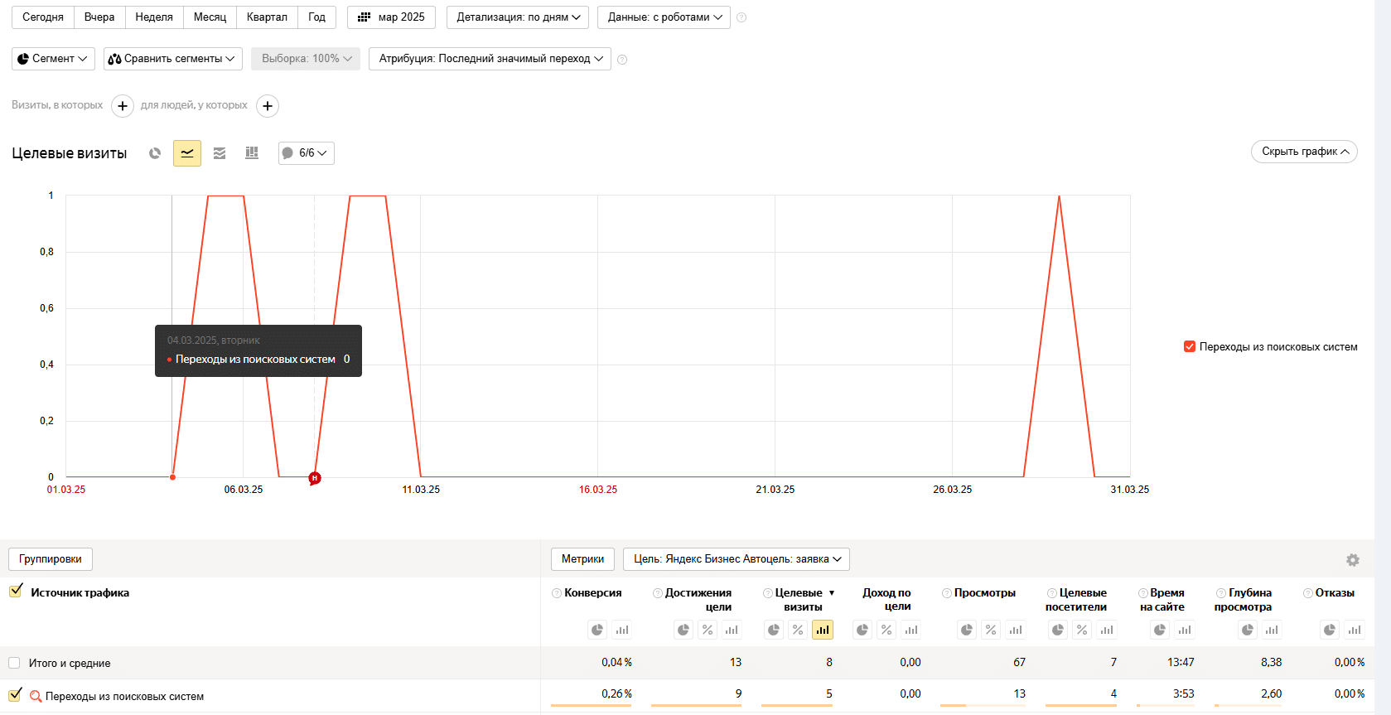The image size is (1391, 715).
Task: Click the red annotation marker on chart
Action: point(315,478)
